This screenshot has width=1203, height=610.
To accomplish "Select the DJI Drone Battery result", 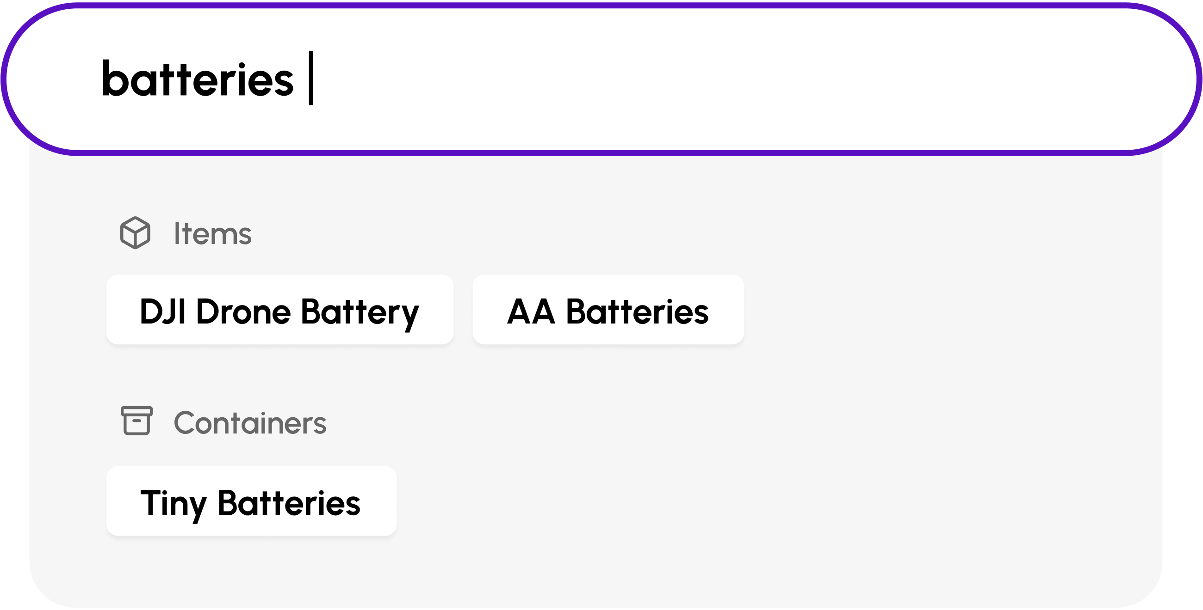I will 280,310.
